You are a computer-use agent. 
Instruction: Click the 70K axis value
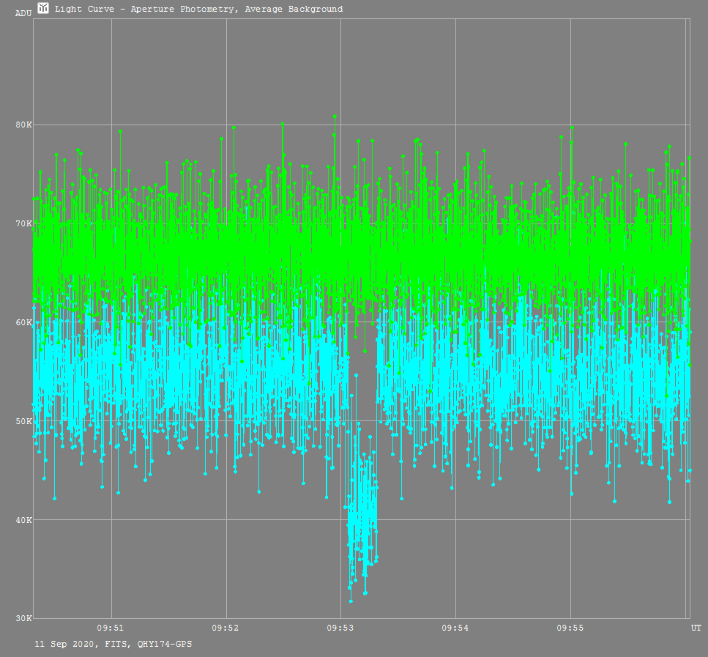pyautogui.click(x=24, y=223)
